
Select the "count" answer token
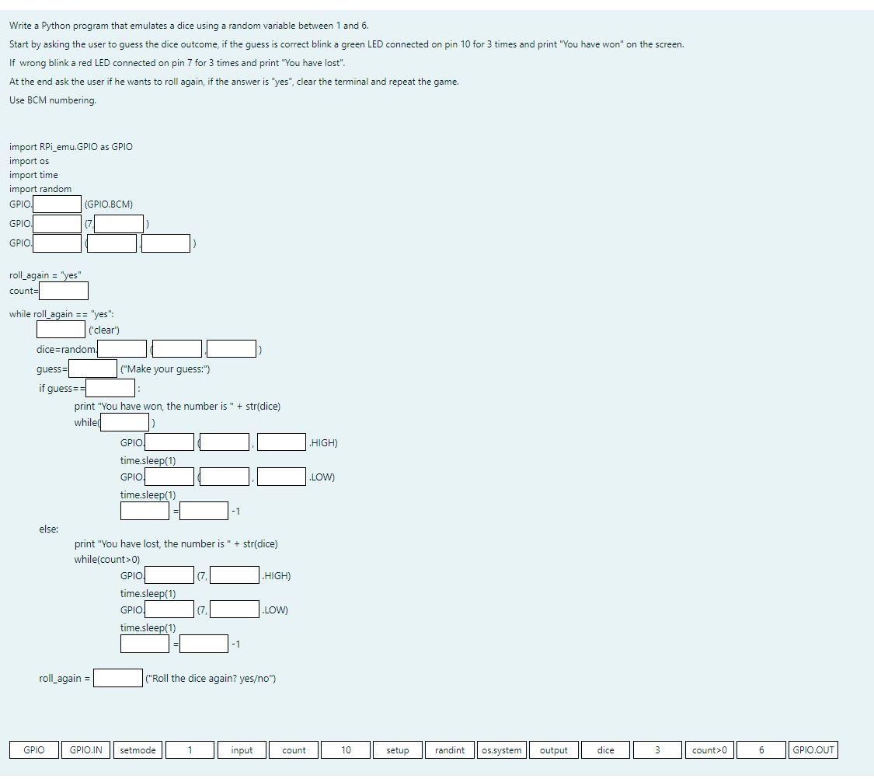tap(294, 749)
